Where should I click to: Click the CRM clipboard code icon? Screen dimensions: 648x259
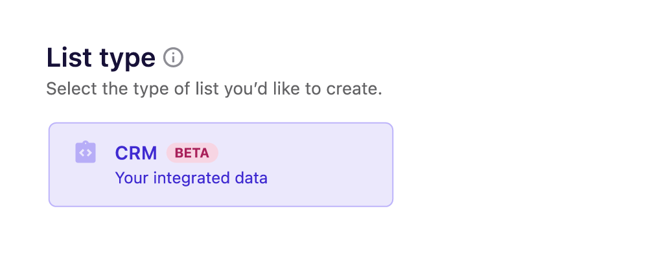(86, 152)
